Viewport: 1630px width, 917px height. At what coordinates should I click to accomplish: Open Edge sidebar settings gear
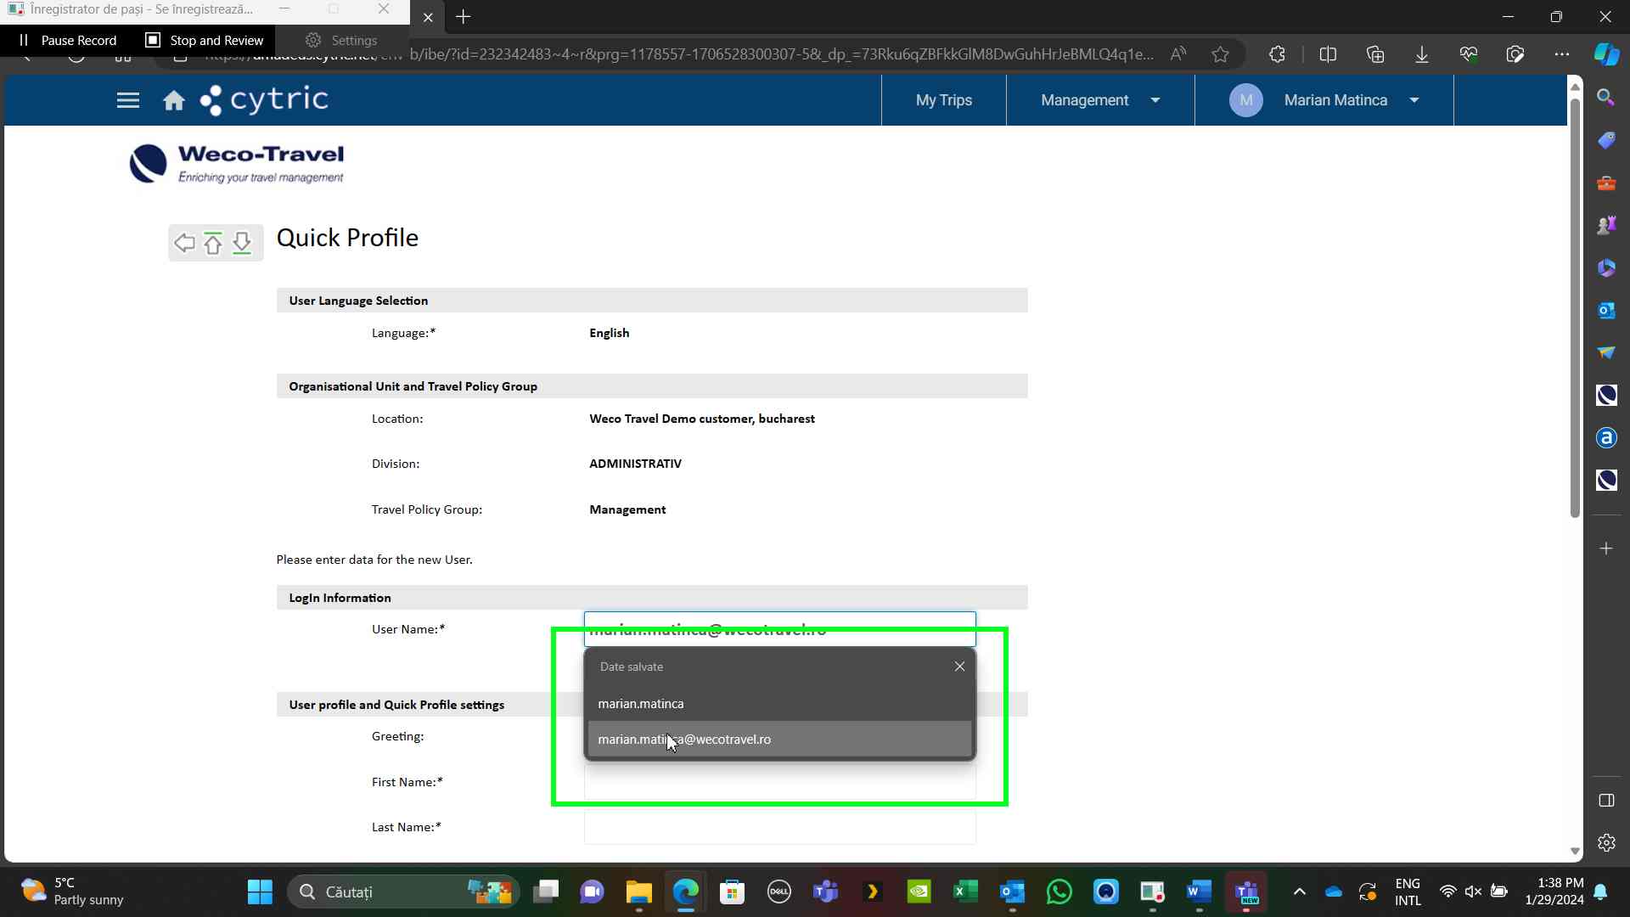1606,843
